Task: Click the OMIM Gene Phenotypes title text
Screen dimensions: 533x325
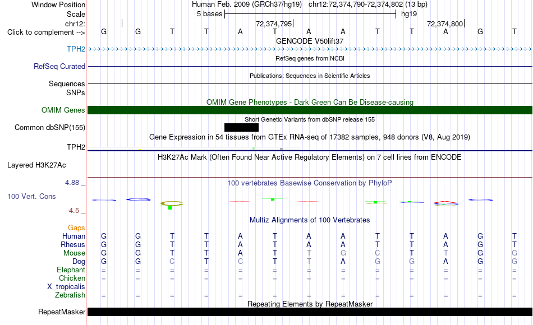Action: [x=310, y=102]
